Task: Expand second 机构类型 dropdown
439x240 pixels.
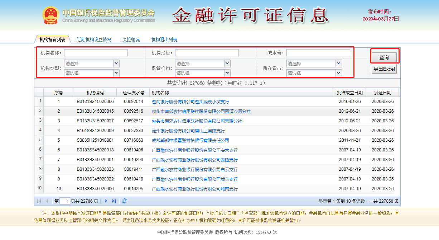Action: [x=116, y=73]
